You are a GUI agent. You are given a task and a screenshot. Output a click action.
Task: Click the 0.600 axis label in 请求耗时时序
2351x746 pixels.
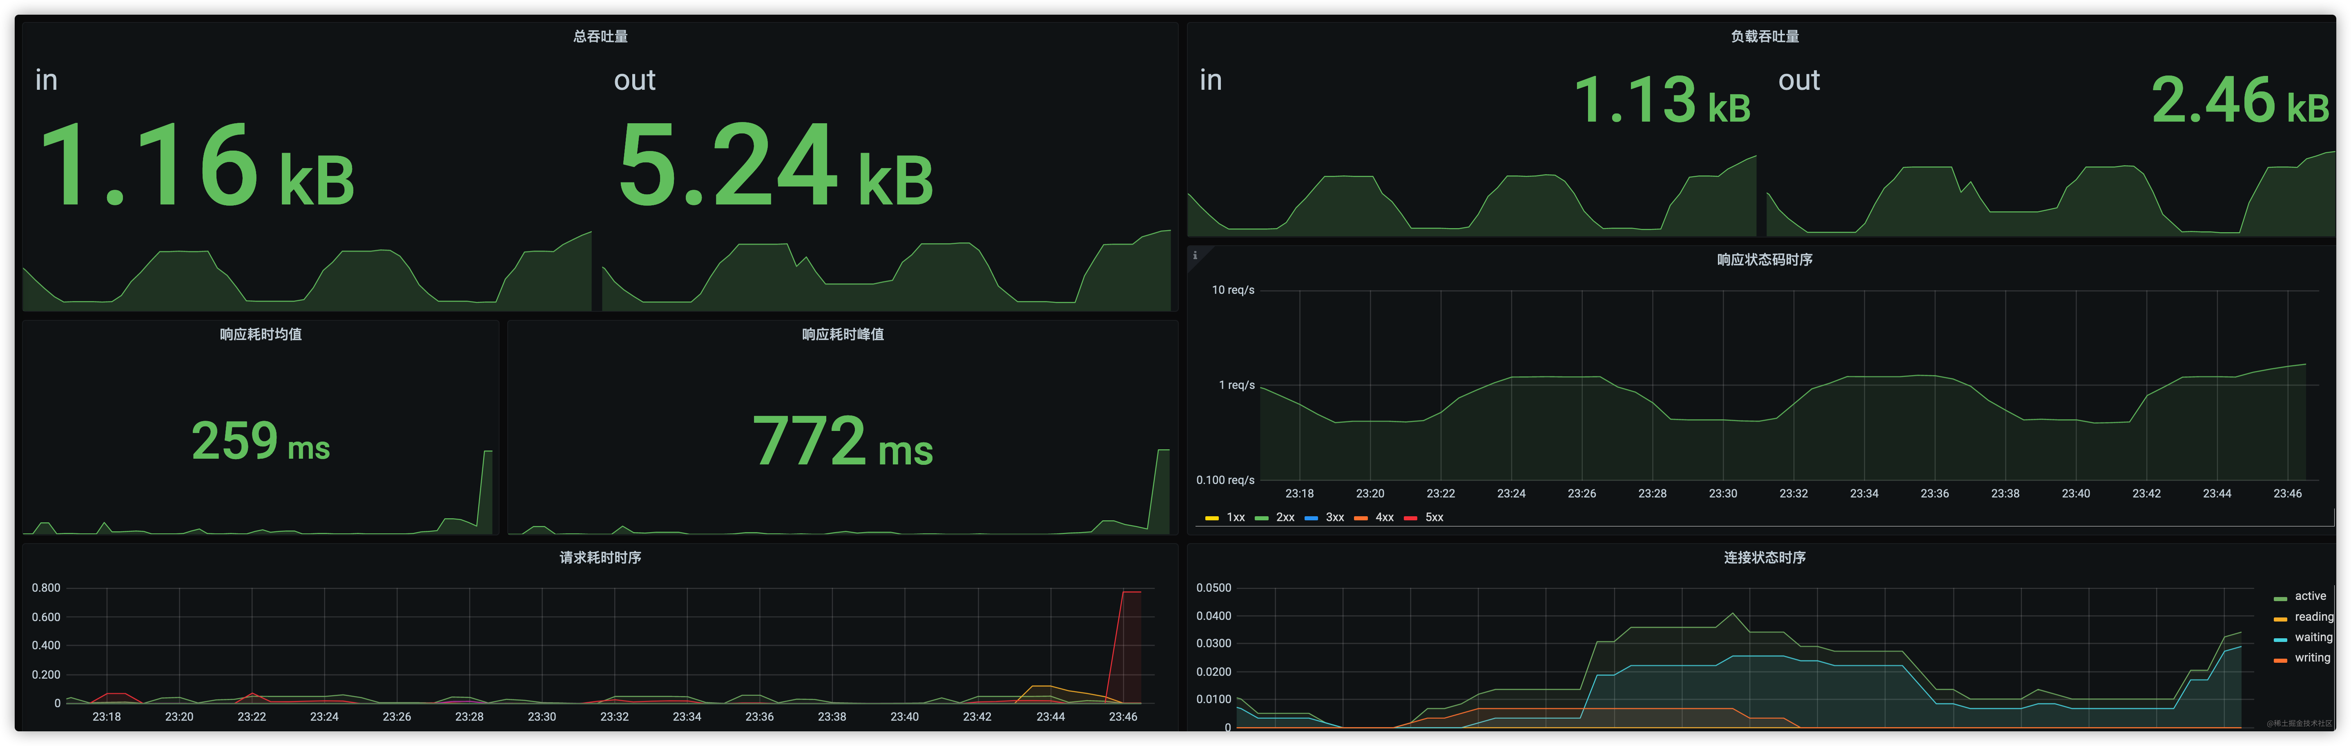tap(46, 617)
